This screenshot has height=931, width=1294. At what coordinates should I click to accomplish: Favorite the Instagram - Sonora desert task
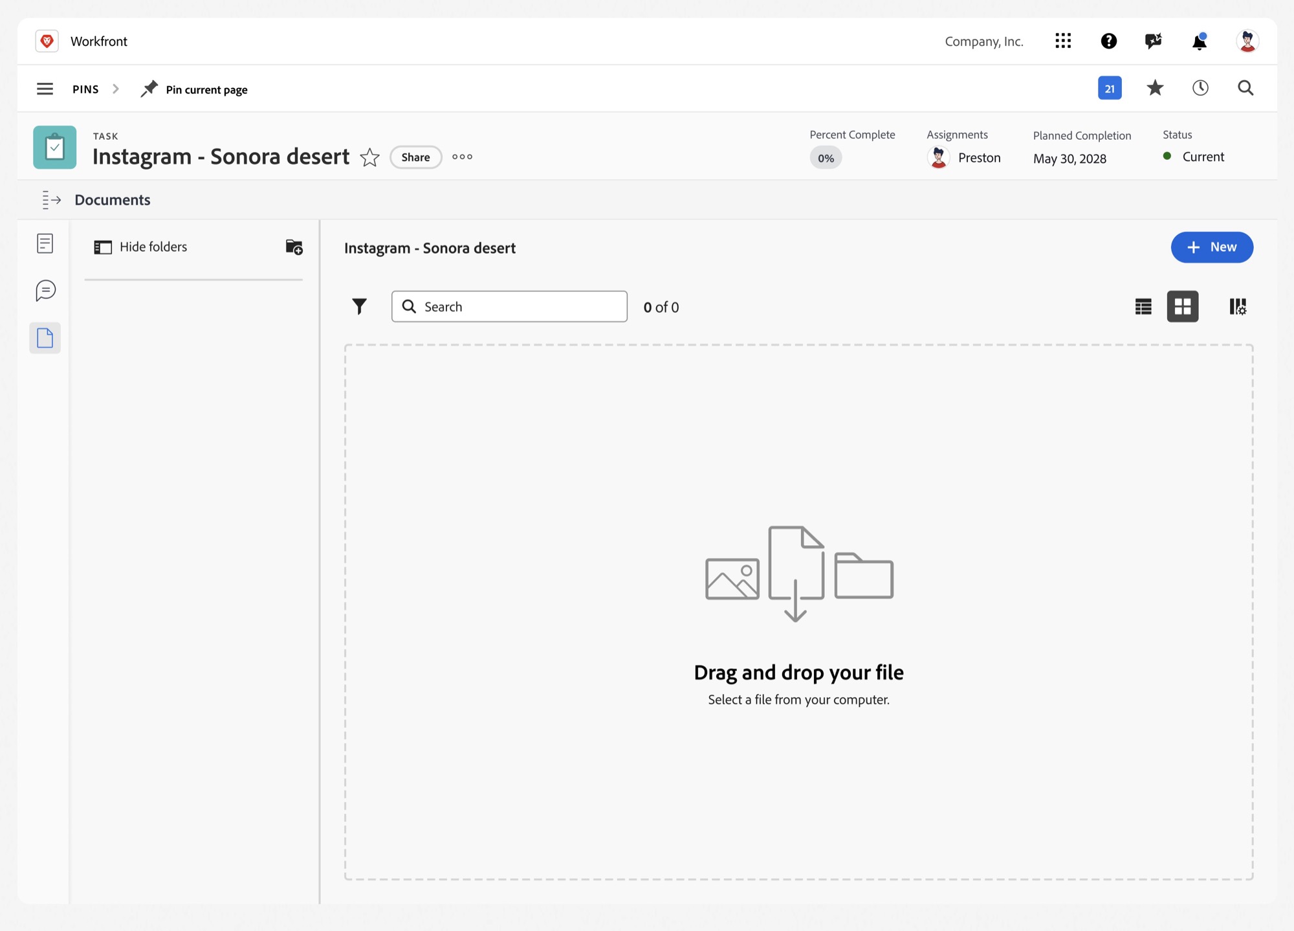(x=369, y=157)
